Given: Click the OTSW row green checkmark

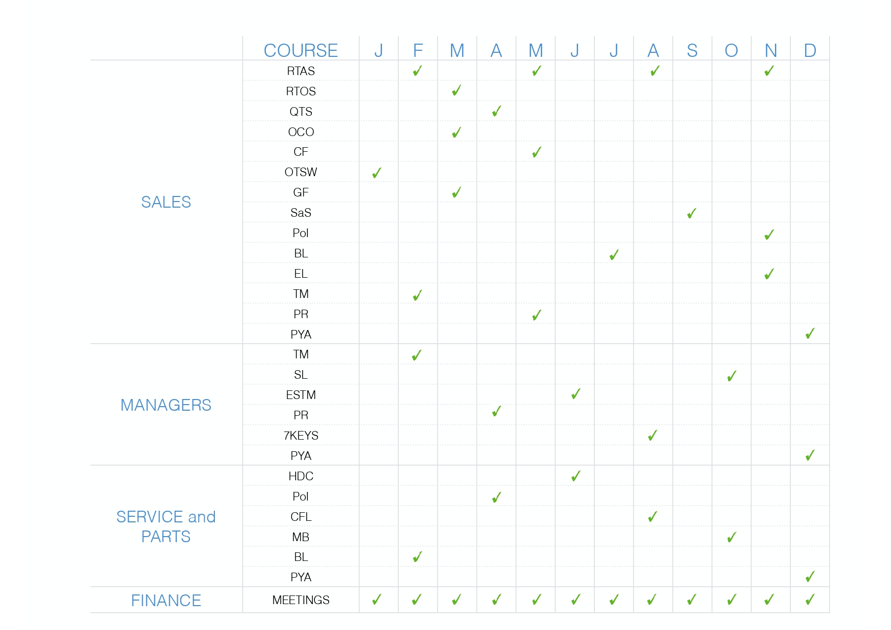Looking at the screenshot, I should tap(377, 173).
